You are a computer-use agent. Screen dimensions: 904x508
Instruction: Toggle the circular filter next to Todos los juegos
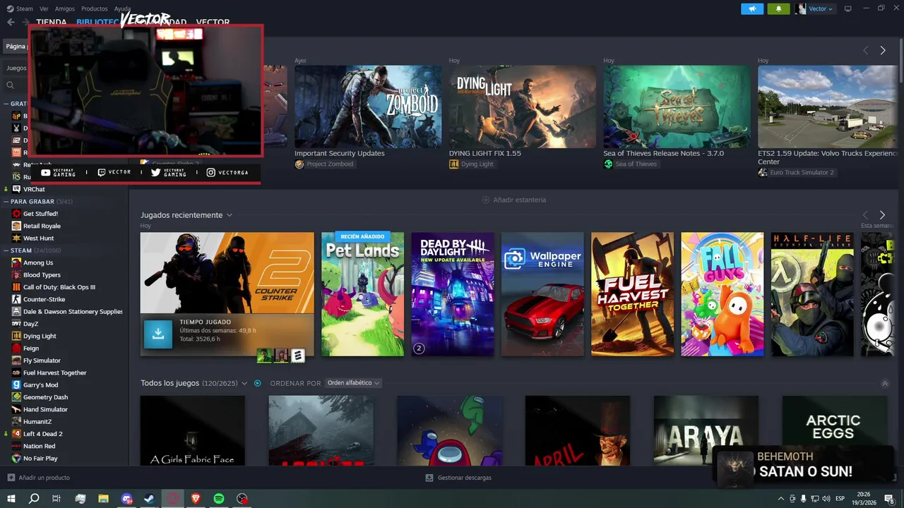pos(258,383)
